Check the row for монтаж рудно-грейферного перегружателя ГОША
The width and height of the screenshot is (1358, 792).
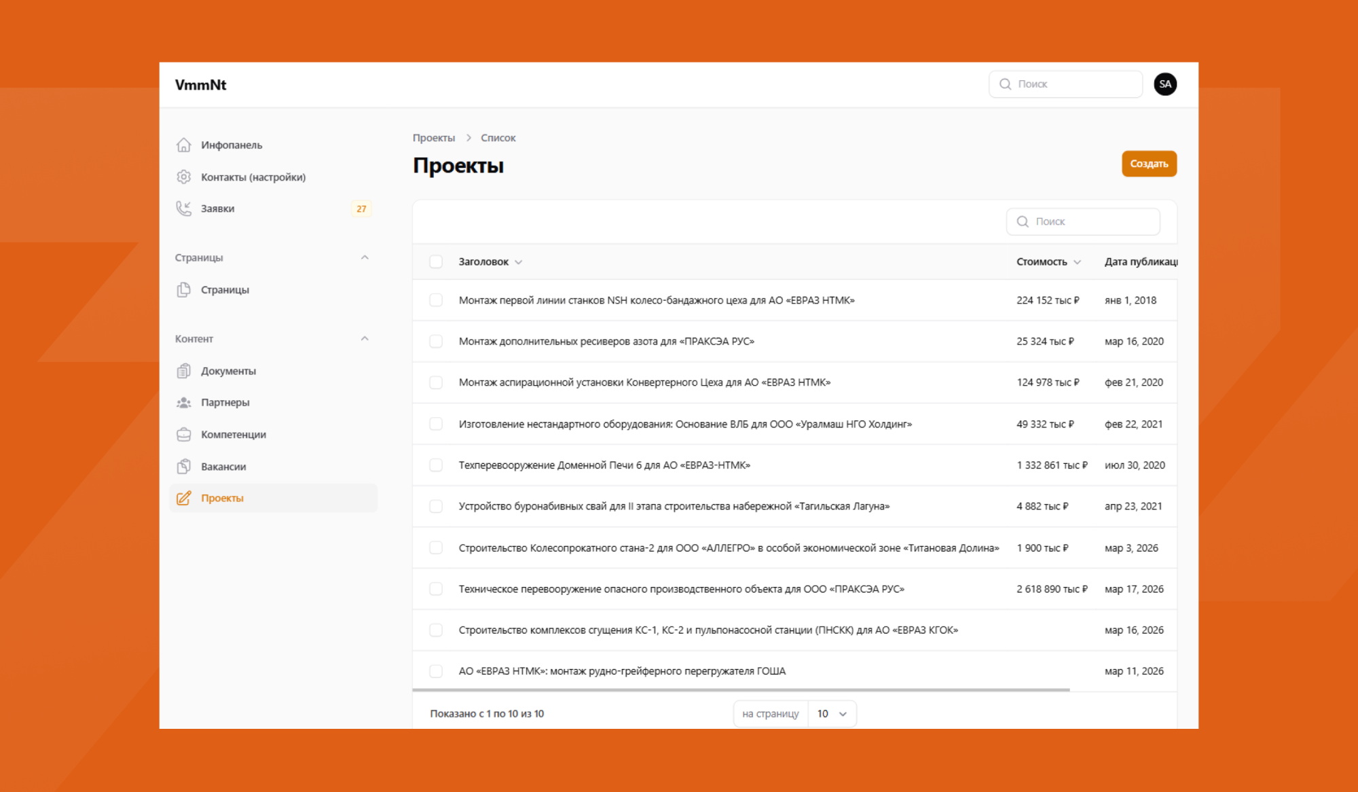436,671
